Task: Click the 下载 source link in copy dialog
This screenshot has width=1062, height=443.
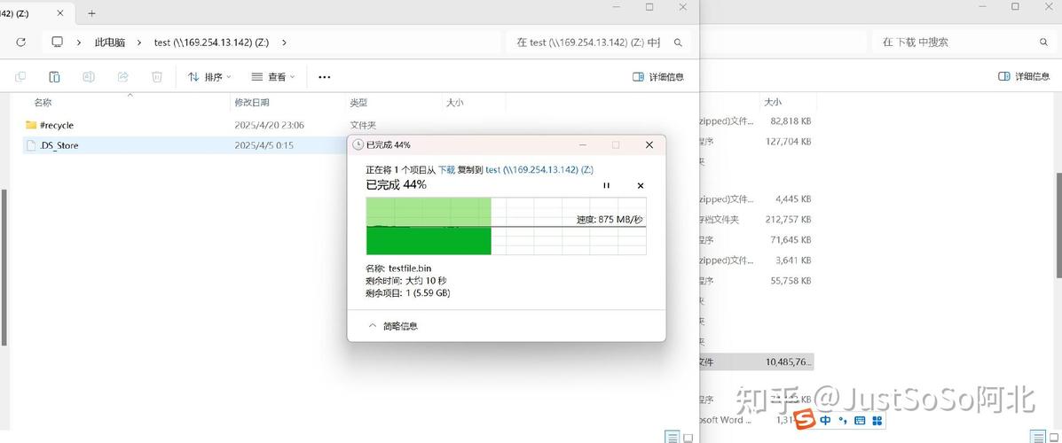Action: pos(446,170)
